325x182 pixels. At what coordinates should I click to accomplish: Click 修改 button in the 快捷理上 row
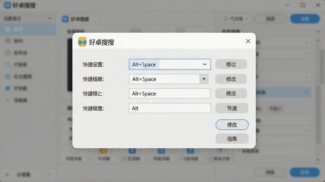click(x=231, y=94)
